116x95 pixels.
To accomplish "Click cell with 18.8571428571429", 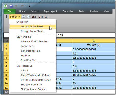I will (x=94, y=75).
